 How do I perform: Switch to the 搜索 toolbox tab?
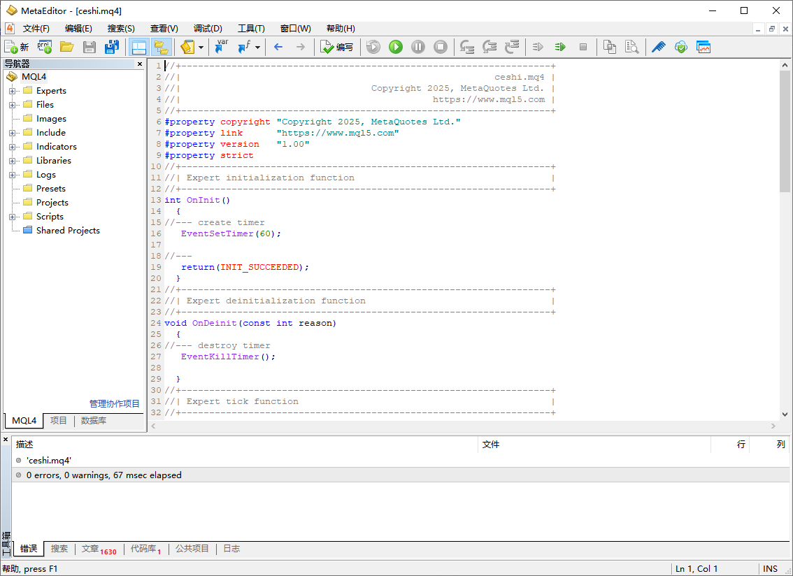click(59, 549)
